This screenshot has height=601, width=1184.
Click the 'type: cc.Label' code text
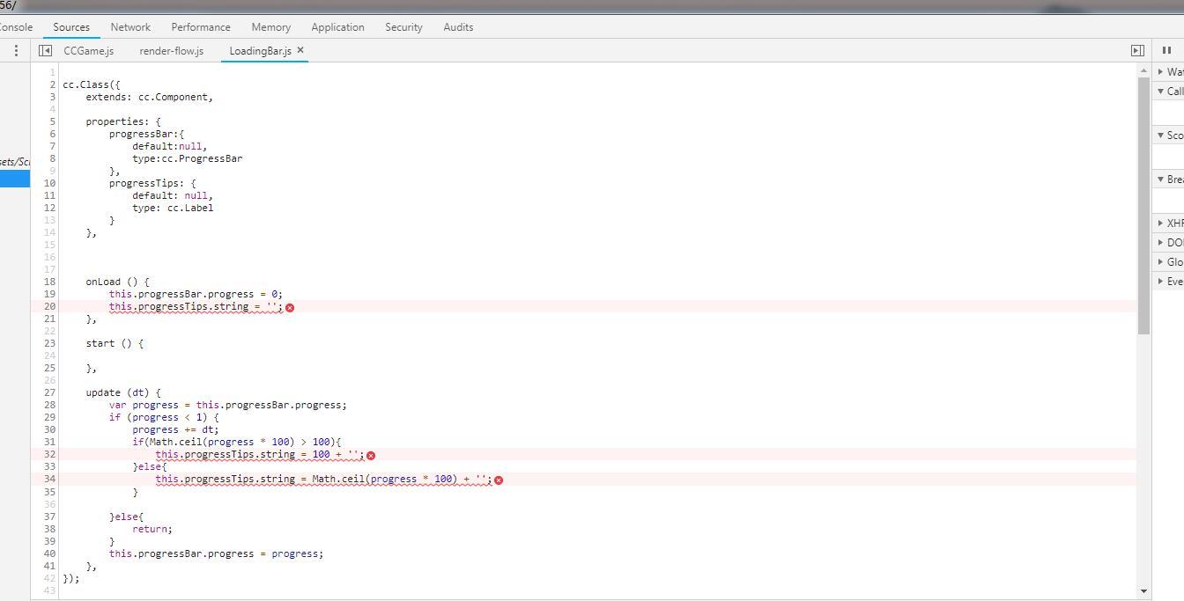click(x=173, y=208)
